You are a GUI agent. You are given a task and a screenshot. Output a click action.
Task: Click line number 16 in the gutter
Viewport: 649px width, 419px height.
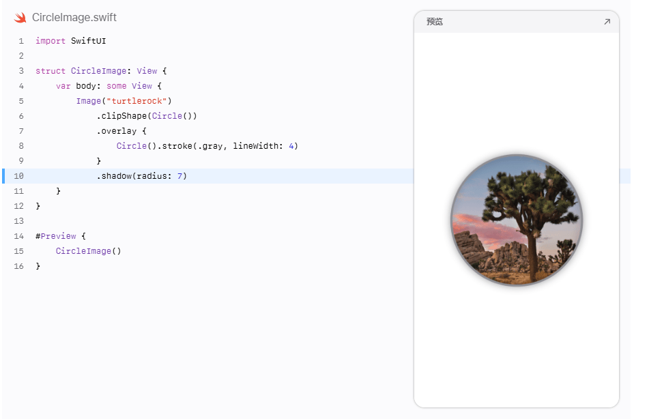pos(18,266)
